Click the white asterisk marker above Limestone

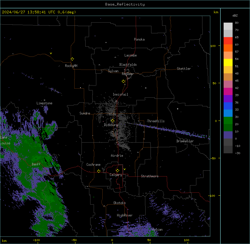[44, 100]
